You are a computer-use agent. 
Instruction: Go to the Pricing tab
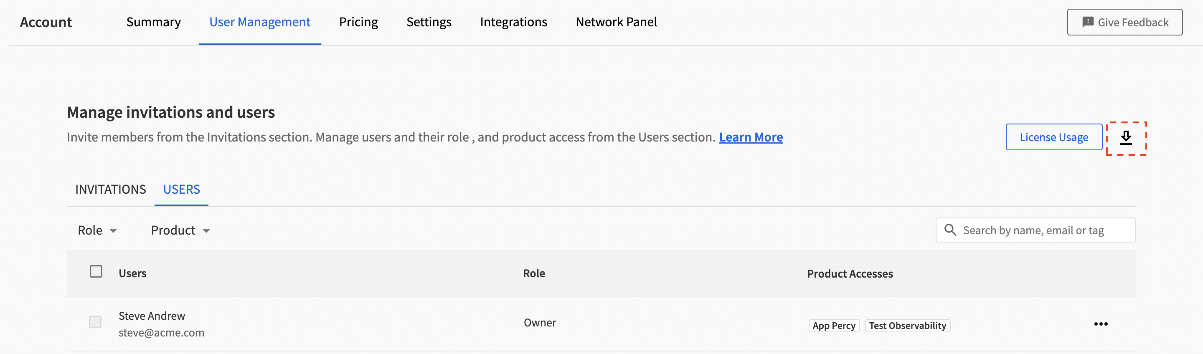coord(358,22)
